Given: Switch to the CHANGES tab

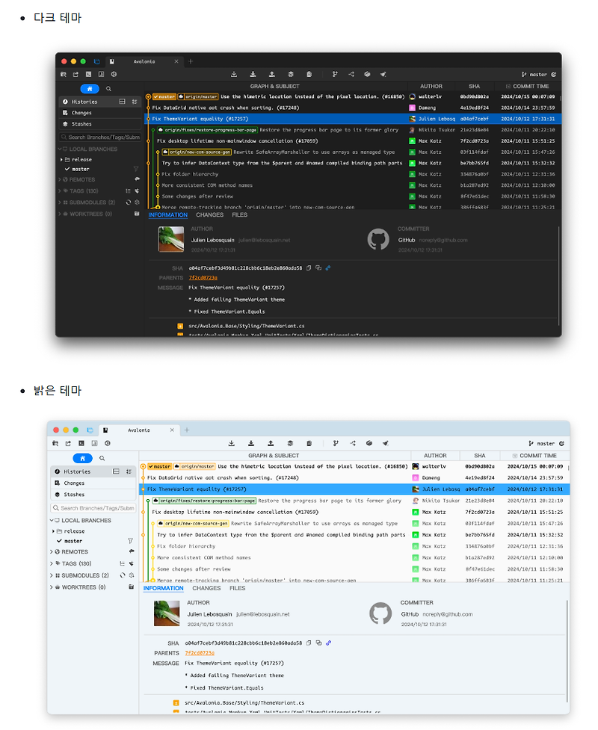Looking at the screenshot, I should (x=210, y=215).
